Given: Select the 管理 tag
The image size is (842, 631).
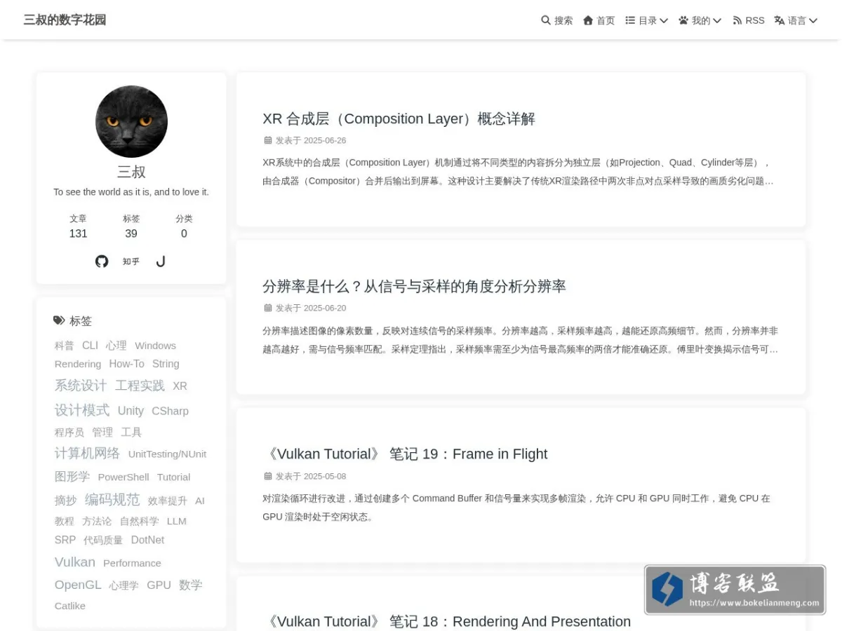Looking at the screenshot, I should tap(102, 432).
